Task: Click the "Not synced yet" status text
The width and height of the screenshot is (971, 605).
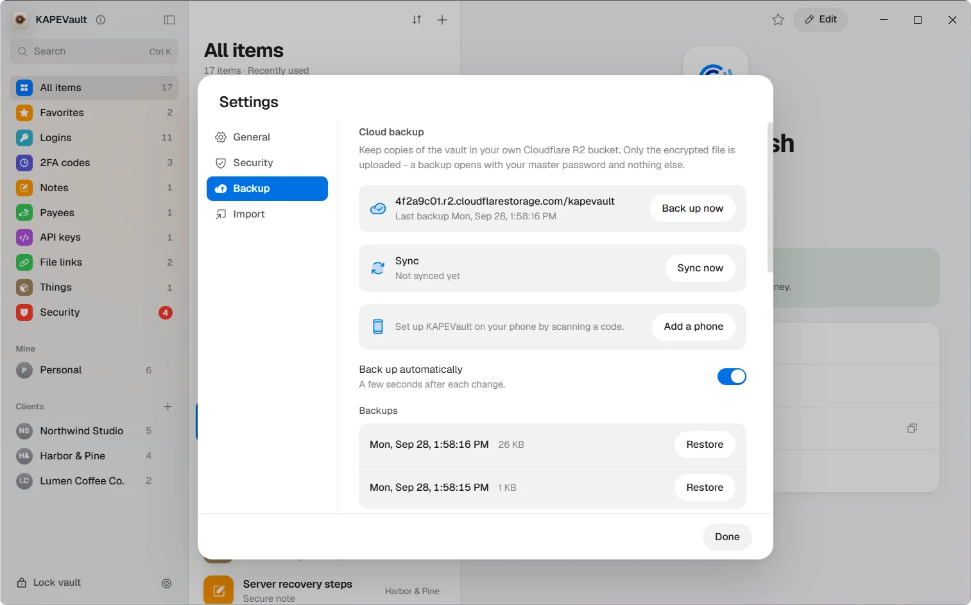Action: coord(427,276)
